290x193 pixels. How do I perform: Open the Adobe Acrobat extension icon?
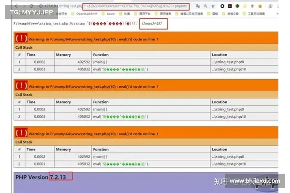(x=230, y=6)
